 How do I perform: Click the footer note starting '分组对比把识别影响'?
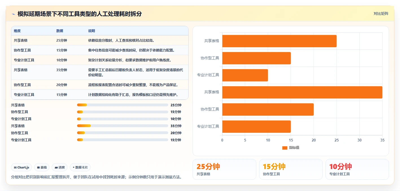pos(96,177)
